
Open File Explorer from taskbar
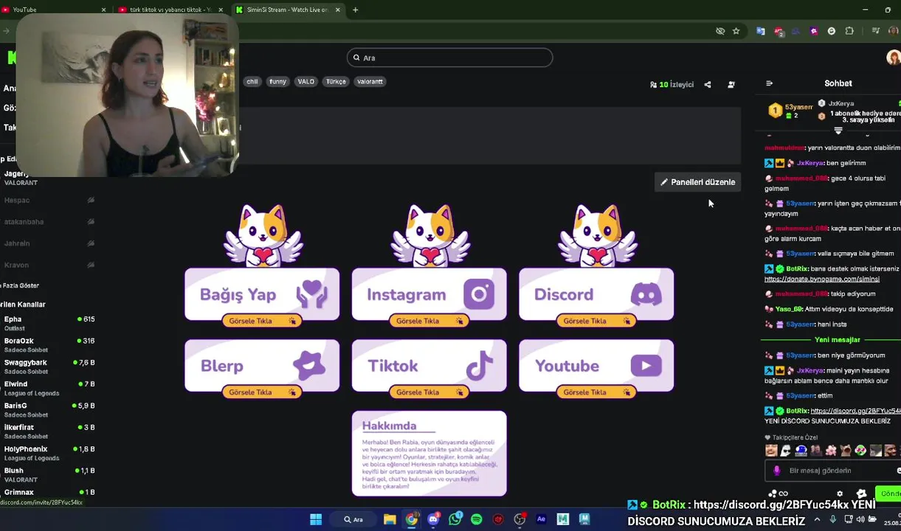point(390,520)
